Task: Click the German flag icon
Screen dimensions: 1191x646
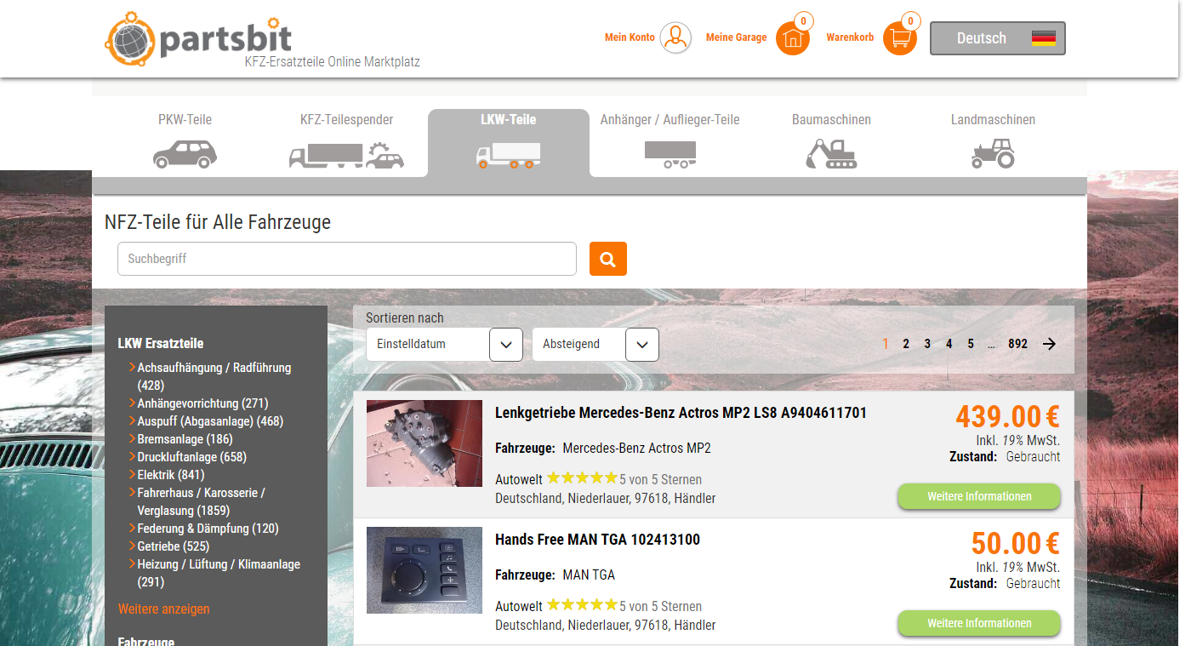Action: [x=1044, y=38]
